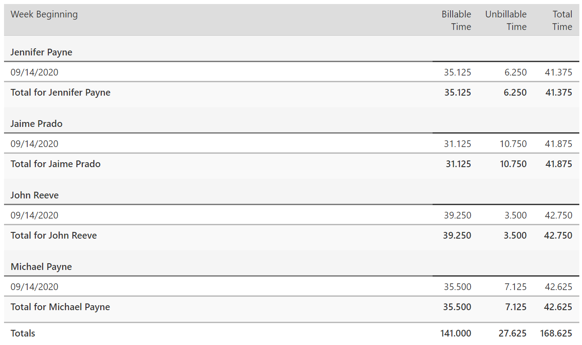This screenshot has width=582, height=345.
Task: Click the Total for Jaime Prado label
Action: coord(55,164)
